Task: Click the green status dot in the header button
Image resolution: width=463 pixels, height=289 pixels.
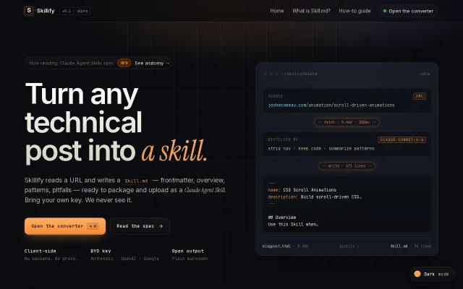Action: [x=384, y=11]
